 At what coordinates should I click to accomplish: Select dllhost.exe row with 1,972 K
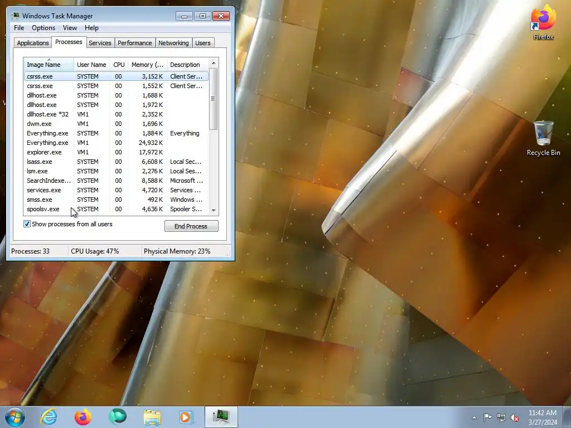click(116, 105)
